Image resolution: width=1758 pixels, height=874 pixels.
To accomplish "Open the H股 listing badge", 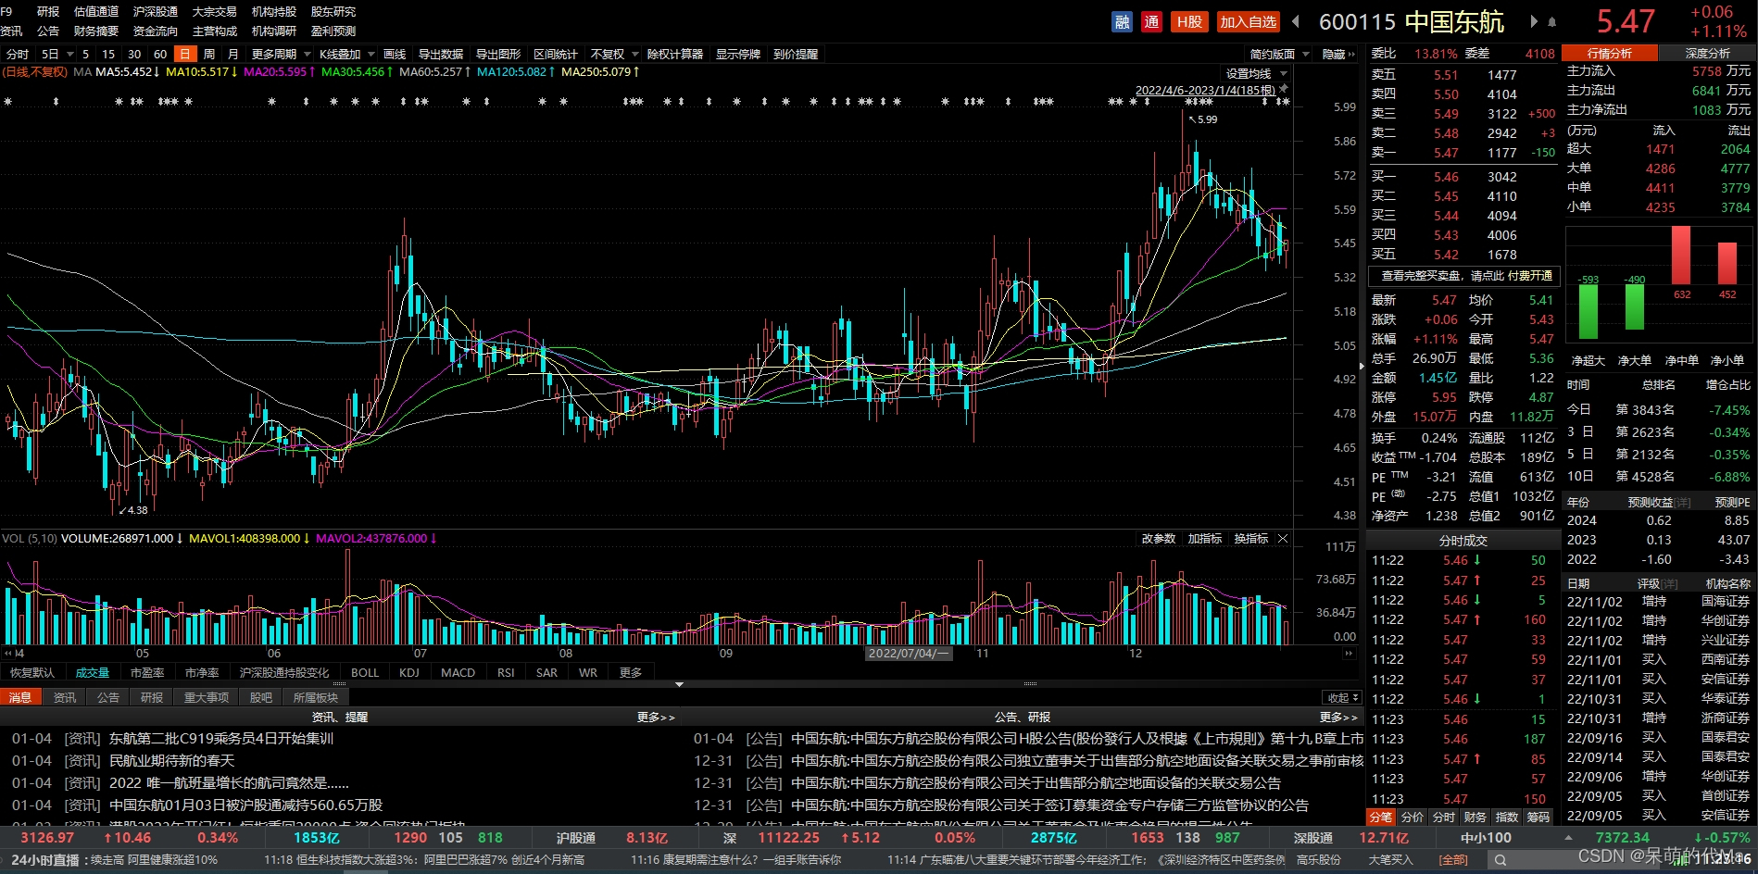I will [x=1189, y=22].
